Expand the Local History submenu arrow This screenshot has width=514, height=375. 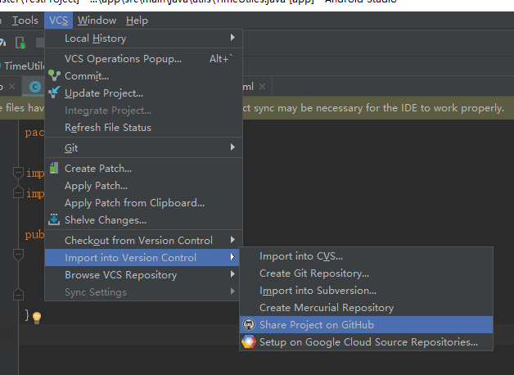tap(232, 38)
